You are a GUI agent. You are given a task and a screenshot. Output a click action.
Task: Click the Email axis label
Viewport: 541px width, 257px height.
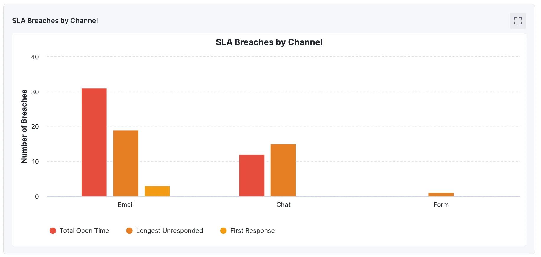126,205
